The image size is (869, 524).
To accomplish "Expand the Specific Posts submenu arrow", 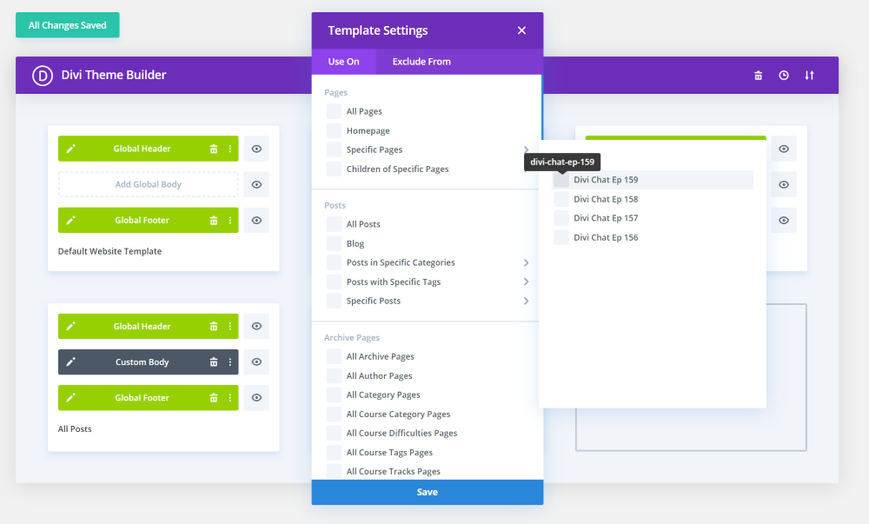I will coord(526,301).
